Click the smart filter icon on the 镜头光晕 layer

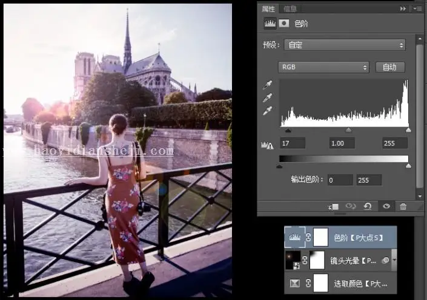coord(385,260)
